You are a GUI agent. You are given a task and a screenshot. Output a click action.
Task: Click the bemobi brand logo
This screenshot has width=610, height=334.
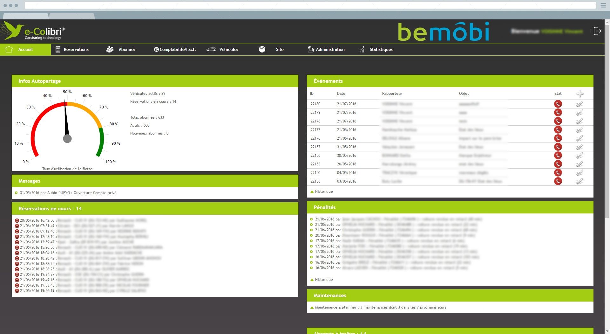pyautogui.click(x=444, y=31)
